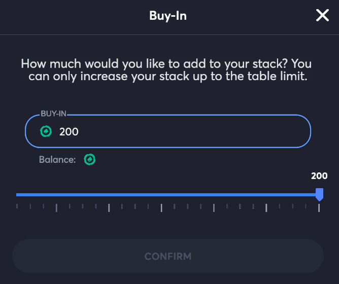
Task: Click the stack limit description text
Action: coord(166,71)
